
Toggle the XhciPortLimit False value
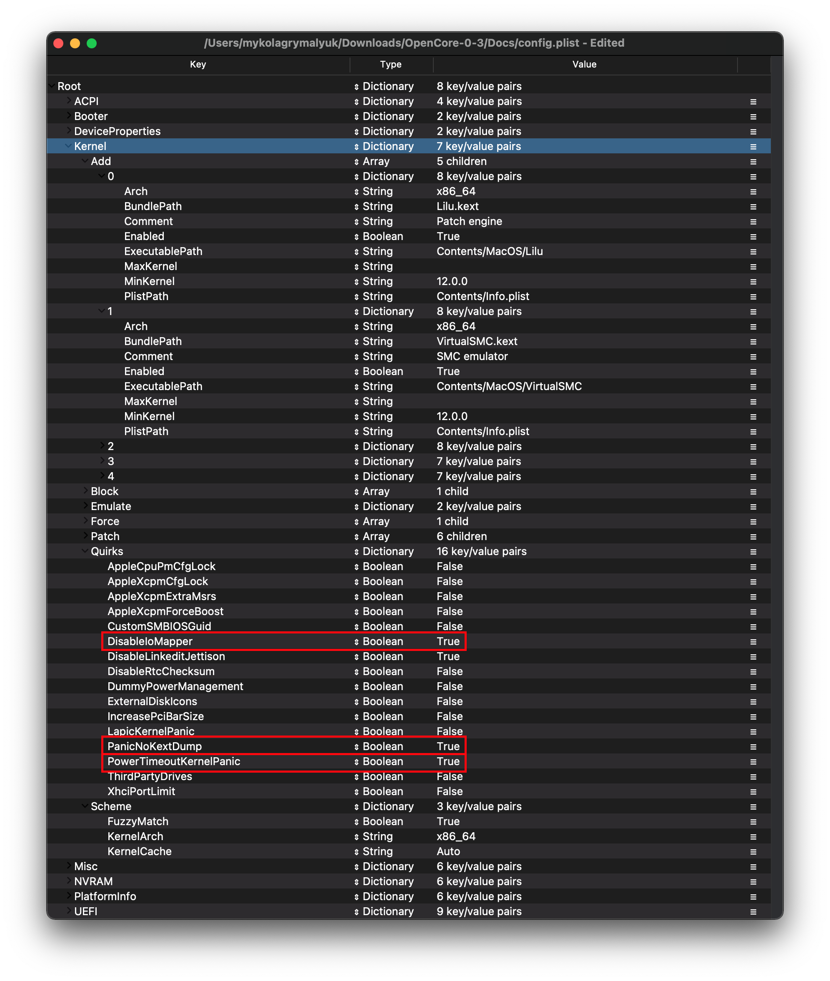pyautogui.click(x=449, y=791)
